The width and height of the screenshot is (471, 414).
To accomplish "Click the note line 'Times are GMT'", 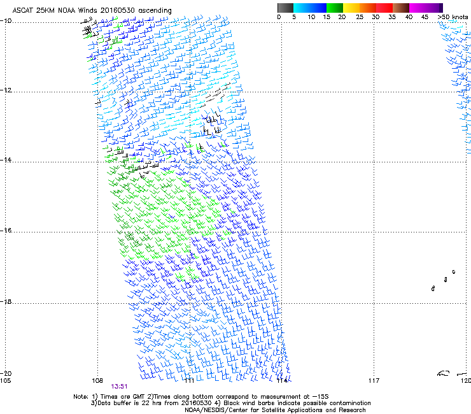I will 123,397.
